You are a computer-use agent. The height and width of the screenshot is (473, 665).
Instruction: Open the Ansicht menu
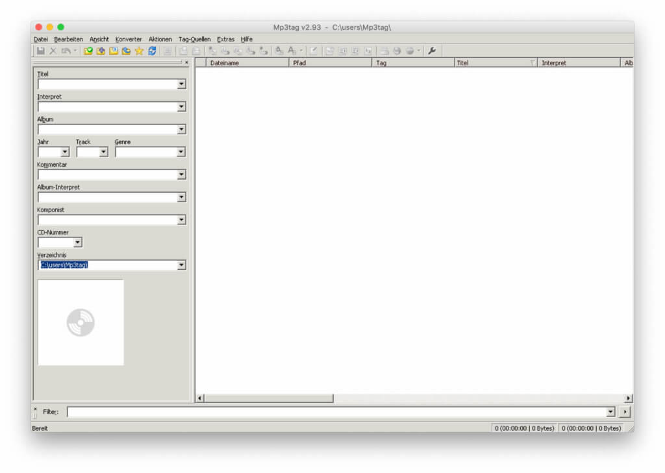tap(99, 39)
